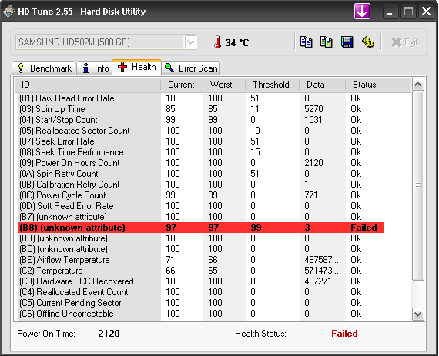439x356 pixels.
Task: Sort by the Threshold column header
Action: pos(272,85)
